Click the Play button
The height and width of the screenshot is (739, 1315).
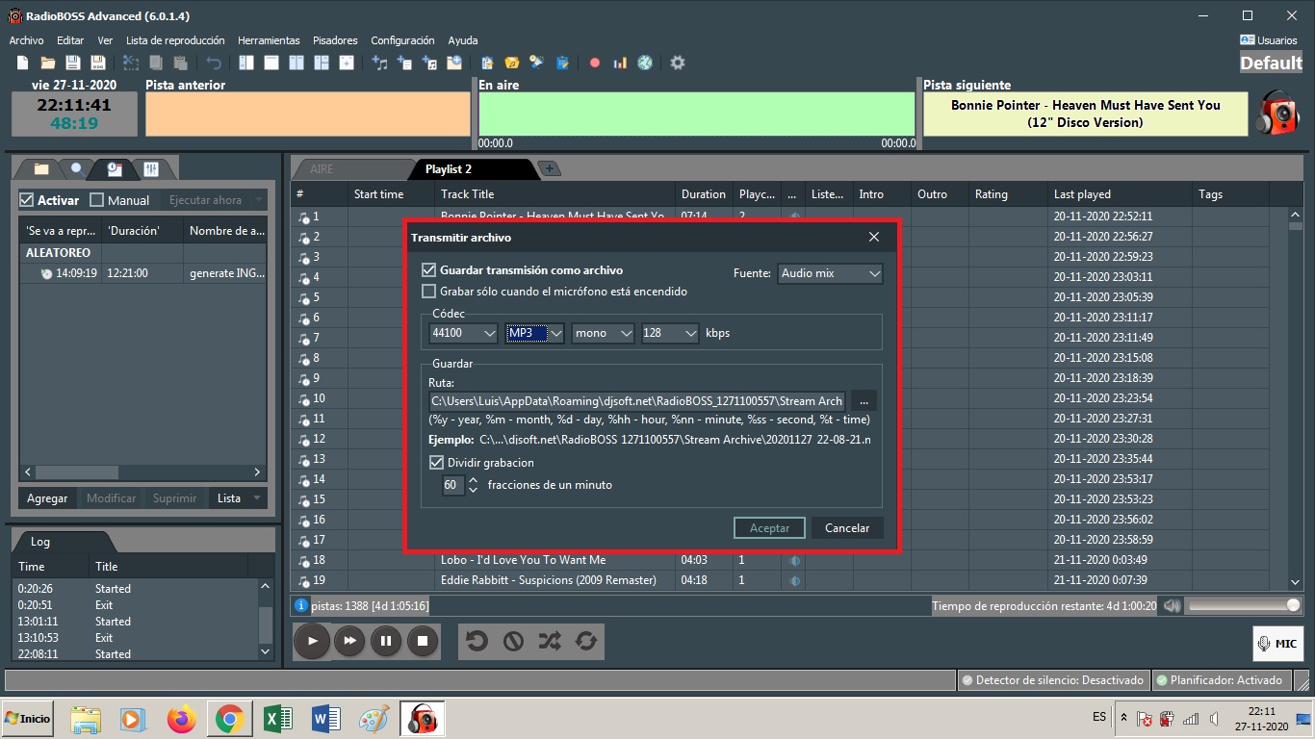click(312, 641)
